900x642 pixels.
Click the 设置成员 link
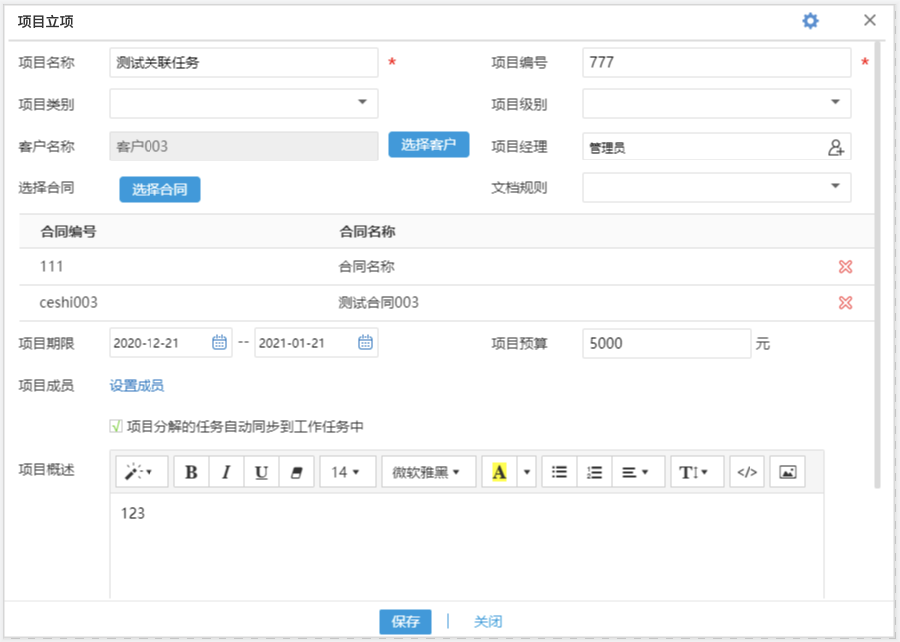coord(137,386)
